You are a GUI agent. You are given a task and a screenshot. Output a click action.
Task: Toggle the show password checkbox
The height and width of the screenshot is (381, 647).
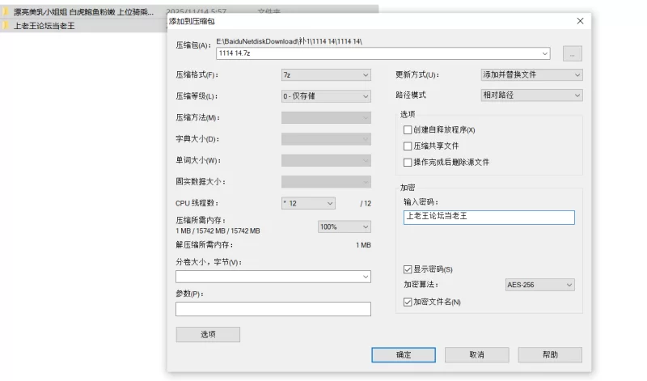(x=408, y=269)
